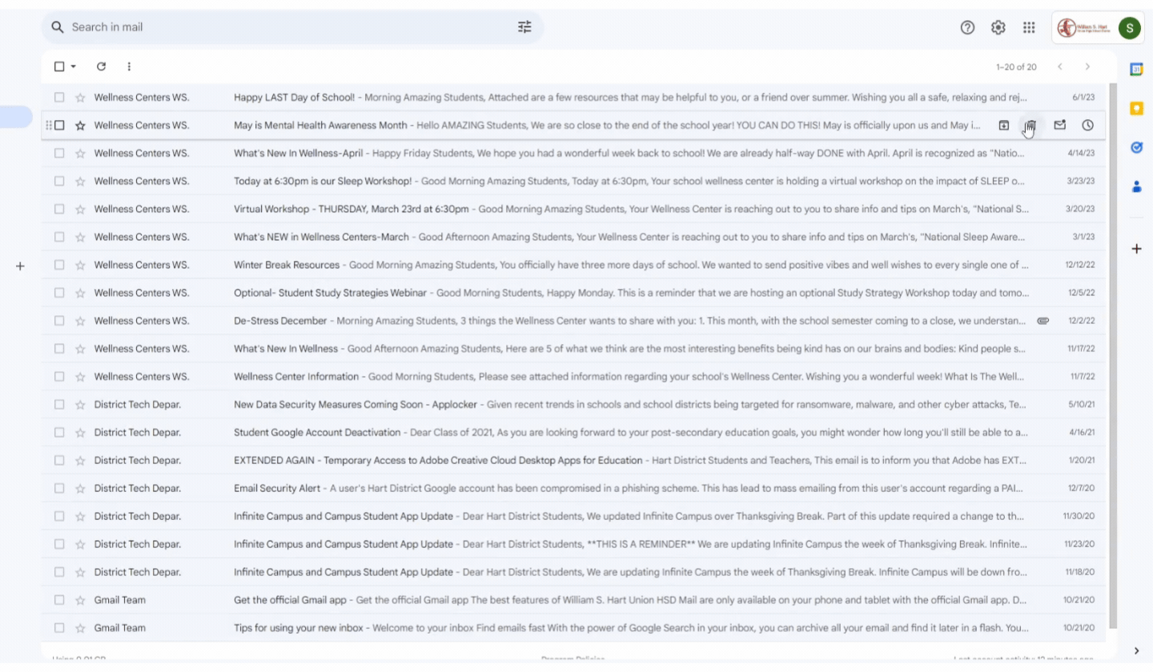Check the New Data Security Measures email
Image resolution: width=1153 pixels, height=672 pixels.
pyautogui.click(x=59, y=405)
